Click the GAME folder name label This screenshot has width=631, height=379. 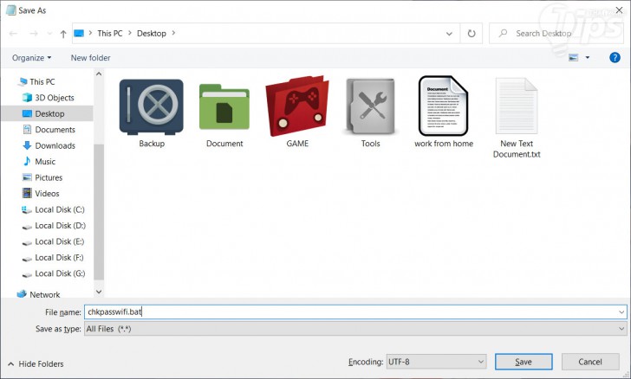[x=297, y=144]
